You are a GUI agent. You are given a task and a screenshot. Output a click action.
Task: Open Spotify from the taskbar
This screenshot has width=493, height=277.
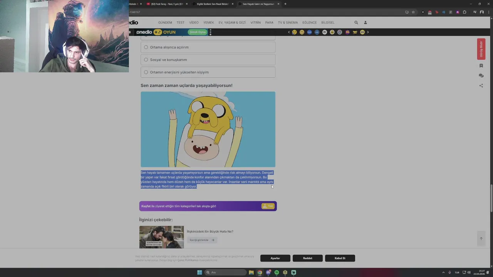tap(277, 272)
